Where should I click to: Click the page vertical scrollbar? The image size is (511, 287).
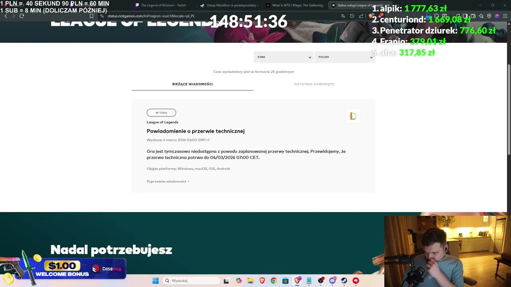509,110
